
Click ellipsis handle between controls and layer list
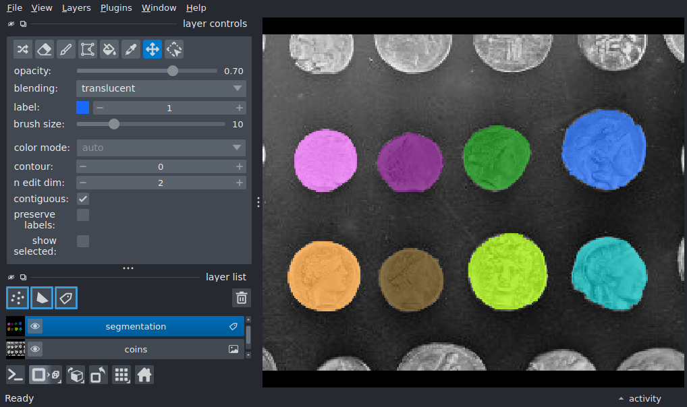point(128,268)
